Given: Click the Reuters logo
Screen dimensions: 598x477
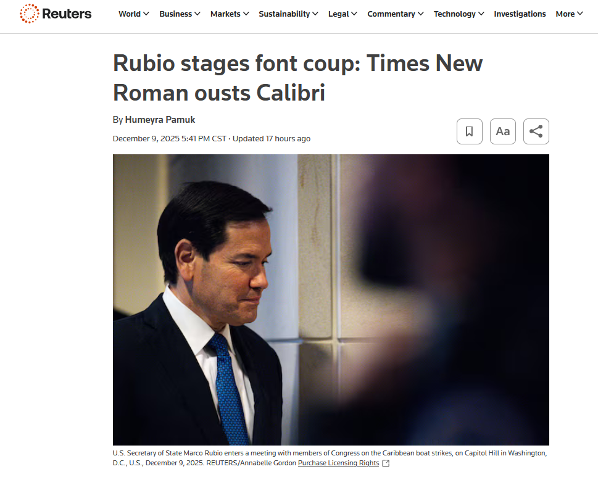Looking at the screenshot, I should pos(56,14).
